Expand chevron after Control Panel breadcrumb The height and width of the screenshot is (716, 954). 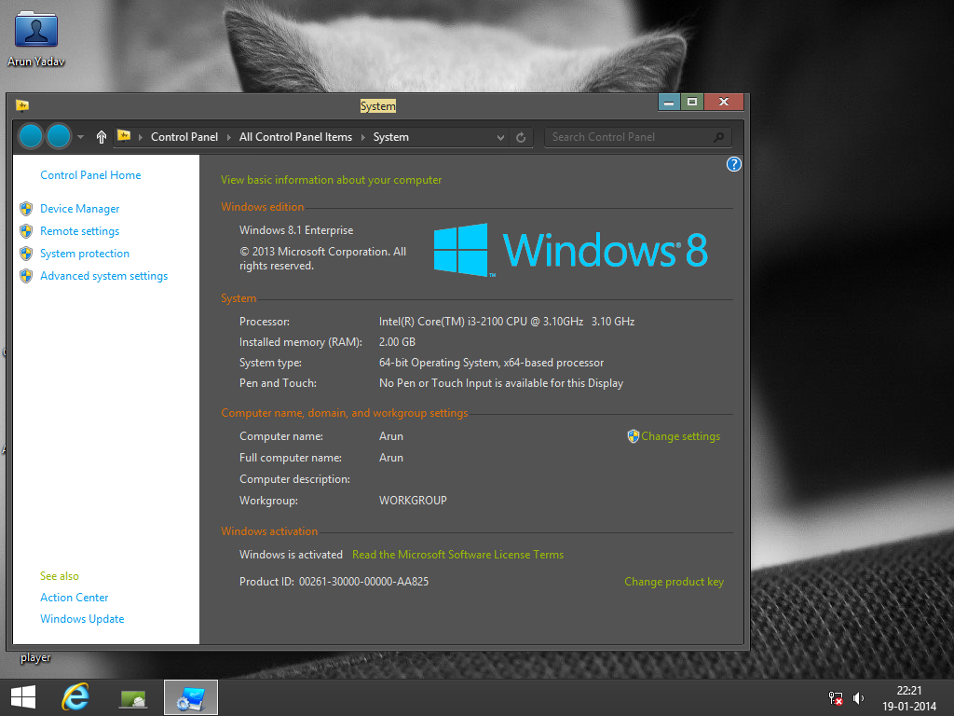coord(229,137)
